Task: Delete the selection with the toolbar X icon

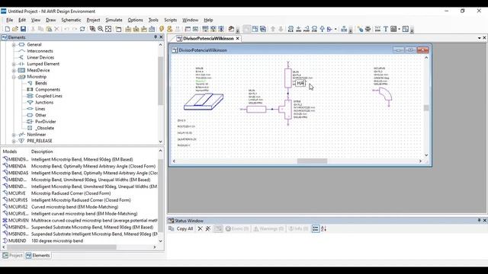Action: 56,29
